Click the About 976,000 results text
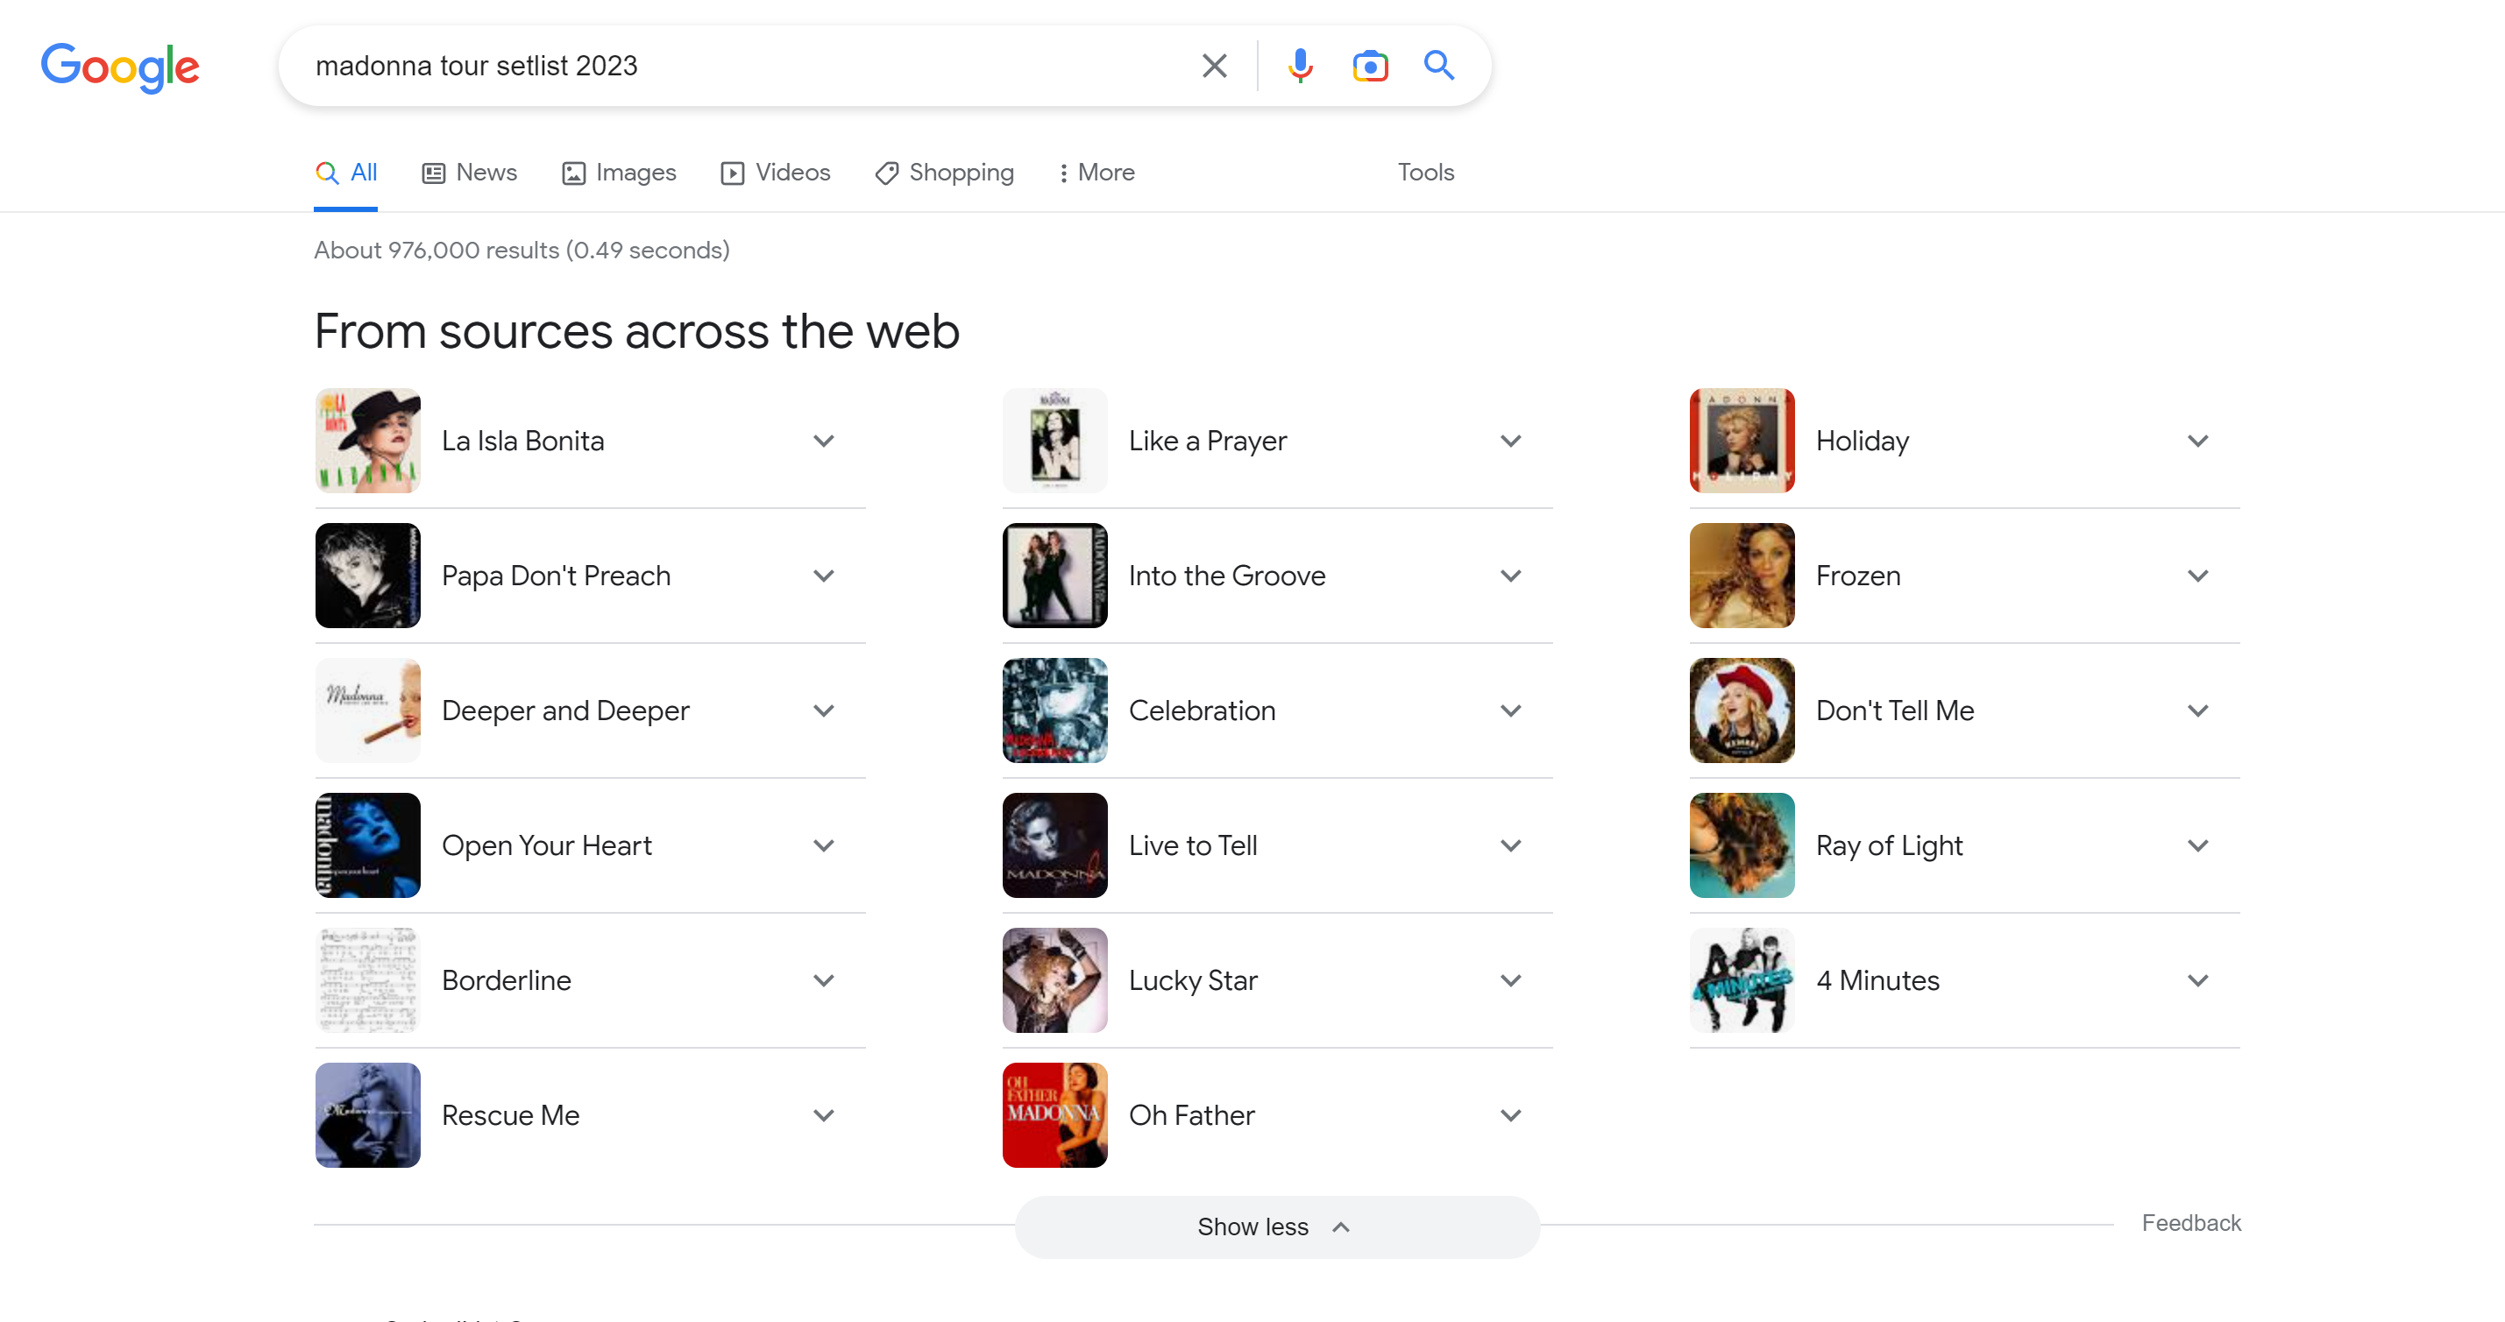Viewport: 2505px width, 1322px height. pos(522,251)
